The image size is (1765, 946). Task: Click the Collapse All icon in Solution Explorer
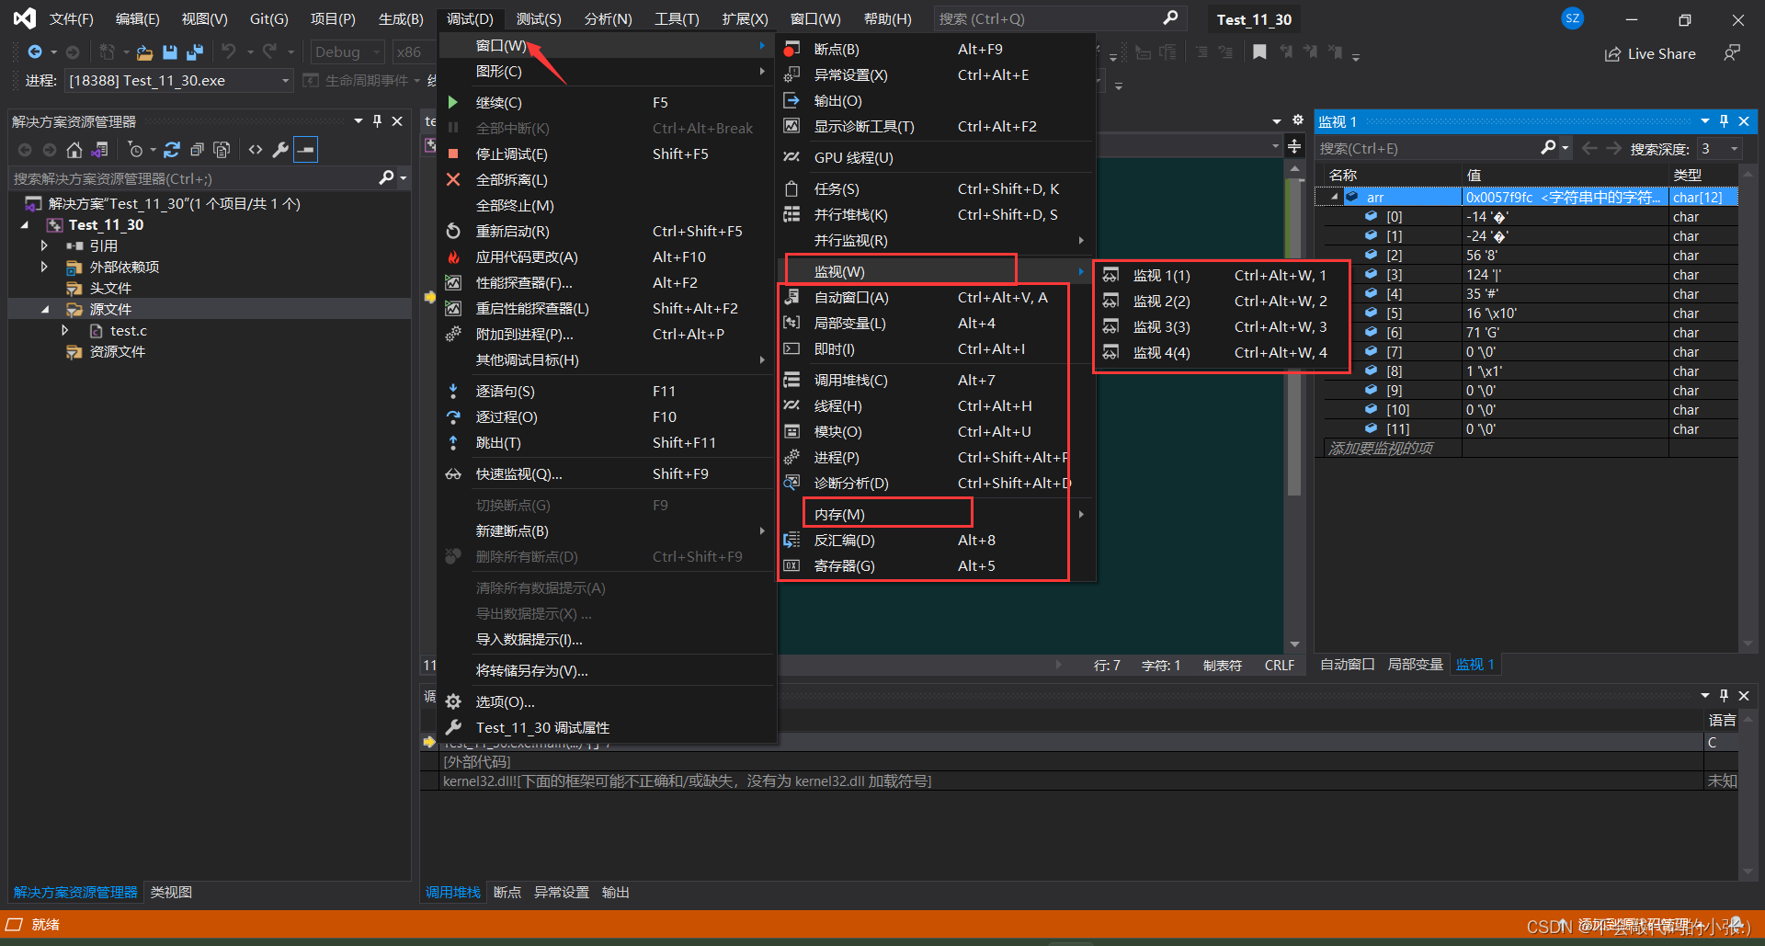tap(197, 150)
